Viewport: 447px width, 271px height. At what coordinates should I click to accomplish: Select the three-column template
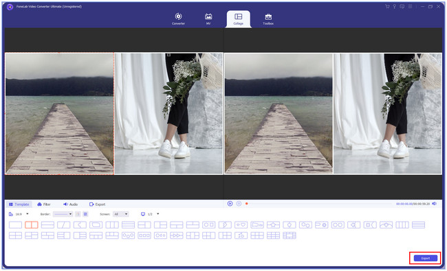click(x=112, y=225)
